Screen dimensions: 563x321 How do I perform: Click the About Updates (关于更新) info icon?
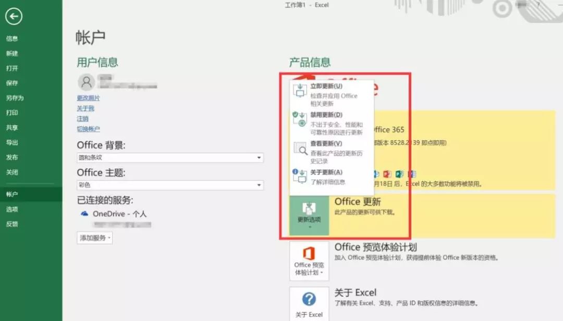pyautogui.click(x=299, y=176)
